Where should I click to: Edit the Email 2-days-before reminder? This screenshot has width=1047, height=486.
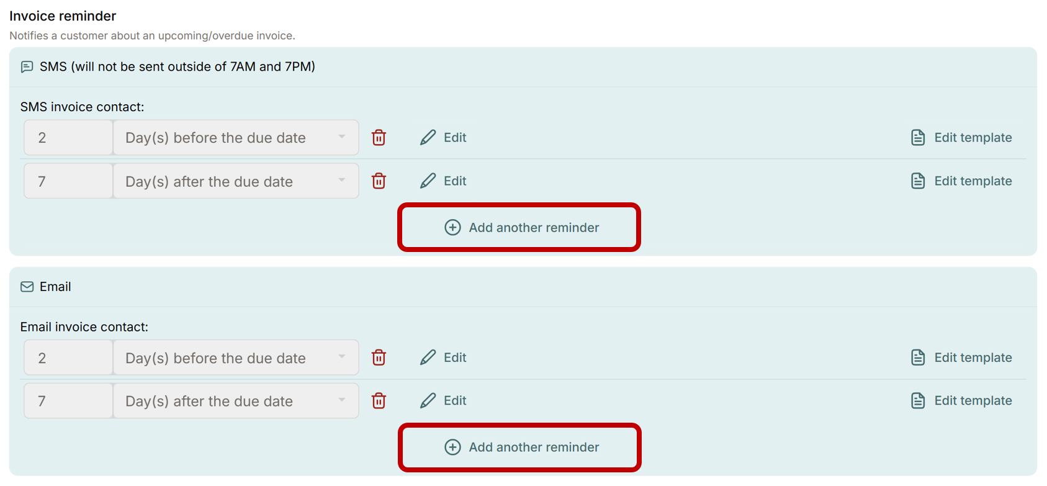(443, 358)
